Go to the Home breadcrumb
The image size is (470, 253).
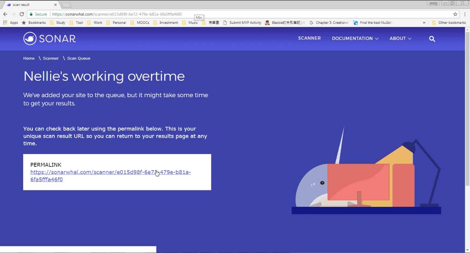tap(29, 58)
